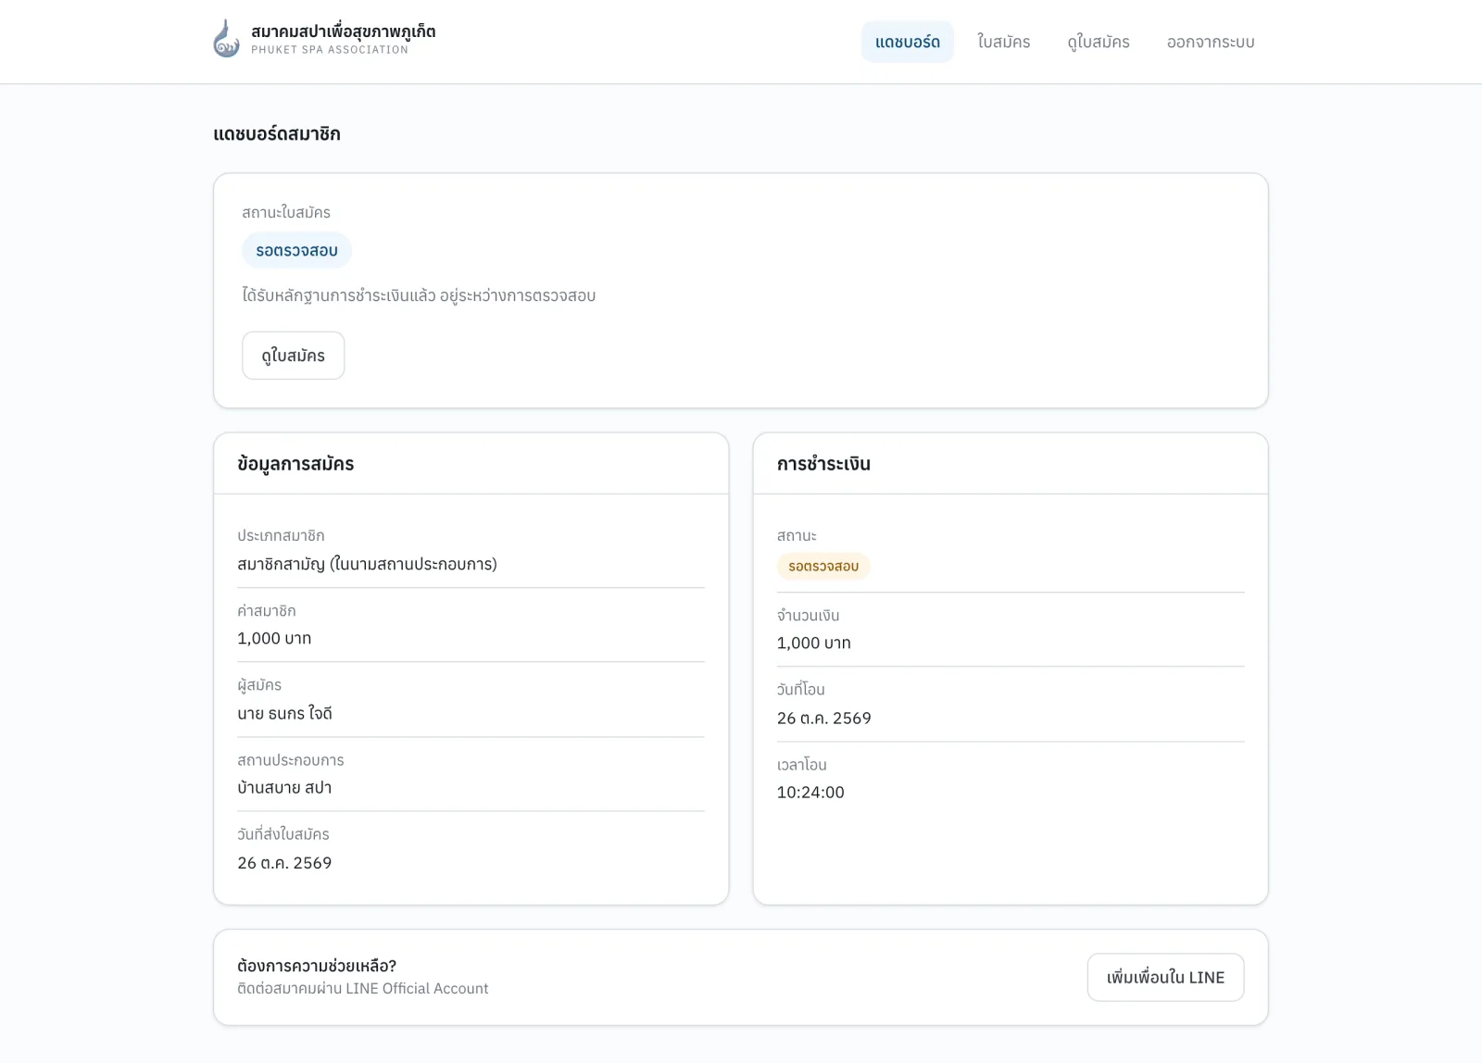Click the ต้องการความช่วยเหลือ? heading
This screenshot has height=1063, width=1482.
pyautogui.click(x=317, y=966)
